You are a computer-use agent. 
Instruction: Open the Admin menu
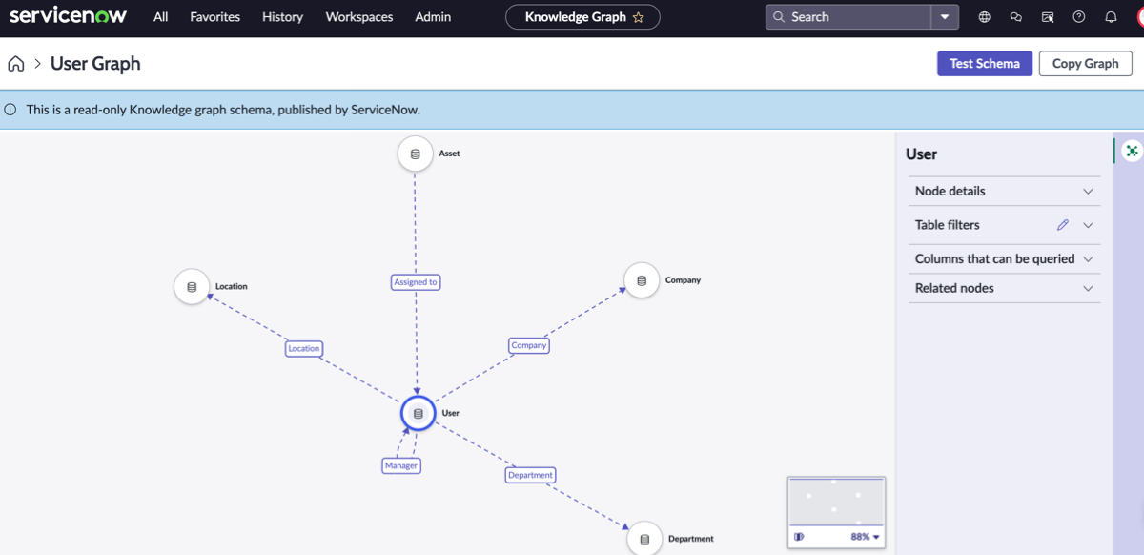click(x=433, y=17)
